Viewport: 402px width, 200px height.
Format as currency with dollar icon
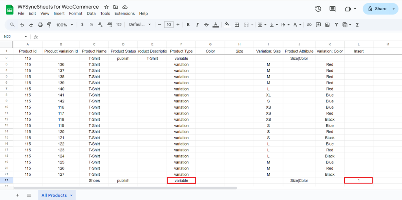[82, 25]
